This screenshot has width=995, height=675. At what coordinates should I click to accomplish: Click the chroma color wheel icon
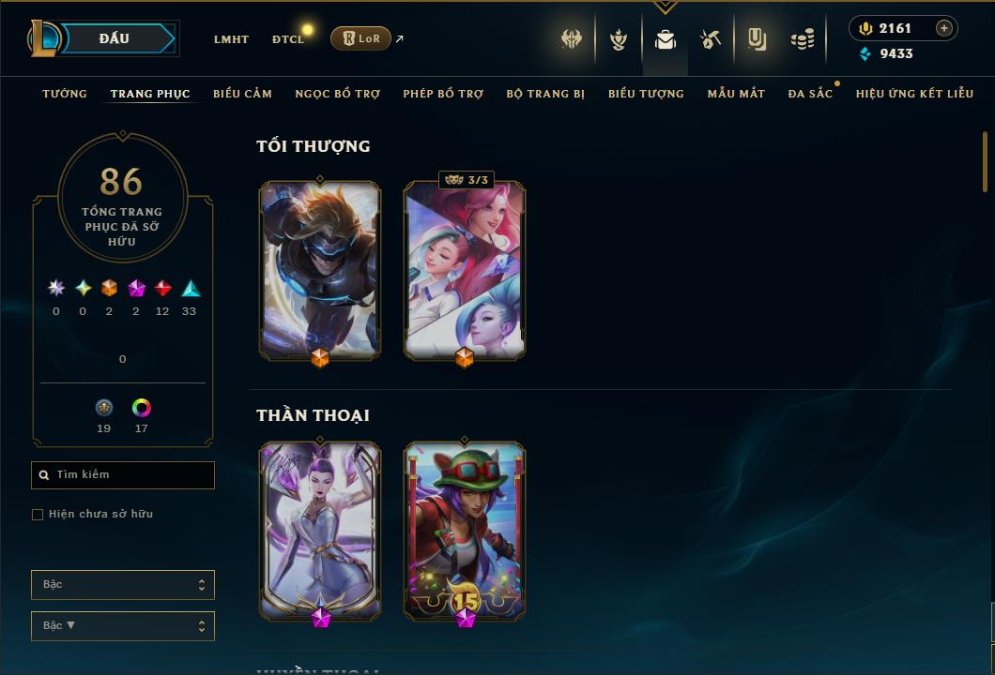coord(141,408)
